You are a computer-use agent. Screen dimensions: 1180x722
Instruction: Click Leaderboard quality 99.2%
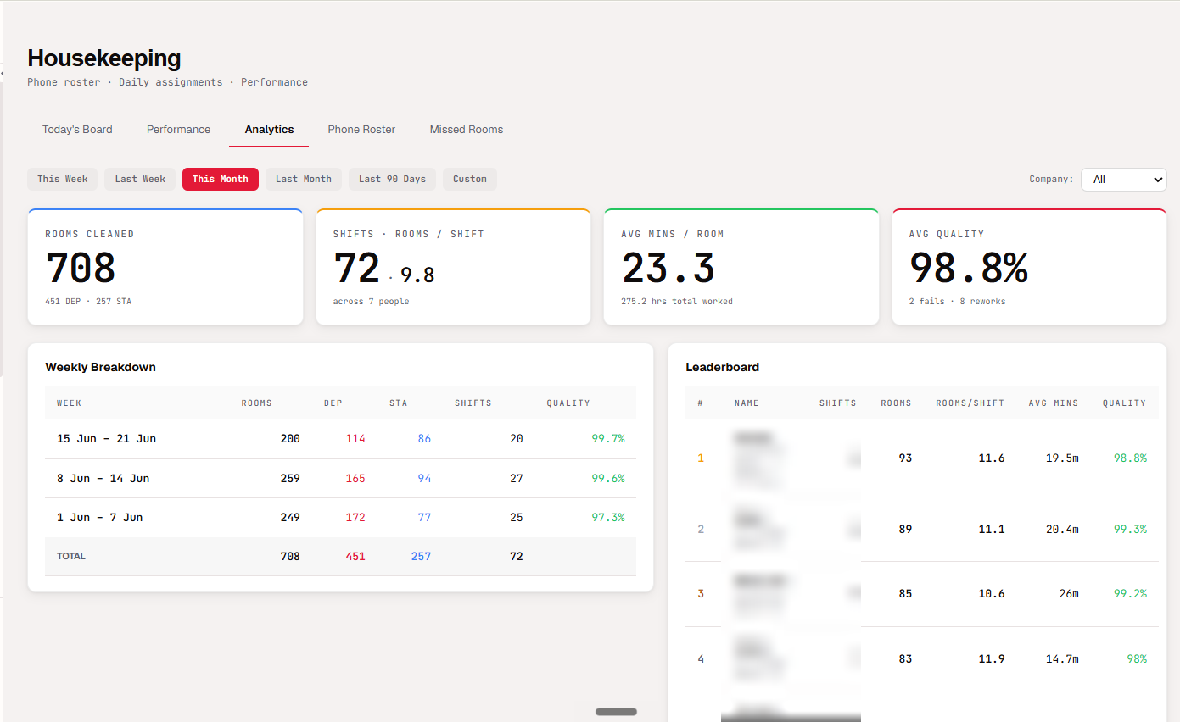pyautogui.click(x=1130, y=594)
